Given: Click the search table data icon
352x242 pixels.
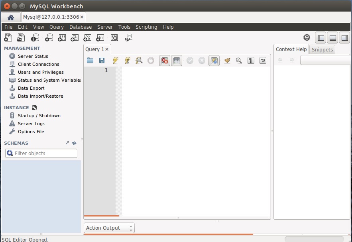Looking at the screenshot, I should [114, 37].
